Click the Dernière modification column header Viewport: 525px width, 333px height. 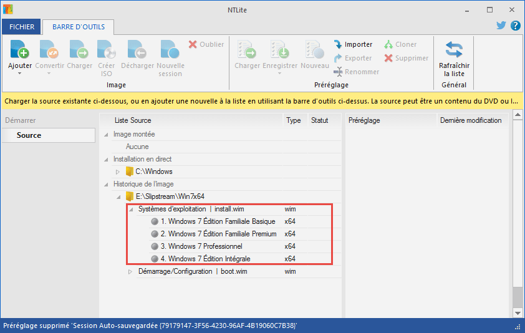coord(473,120)
